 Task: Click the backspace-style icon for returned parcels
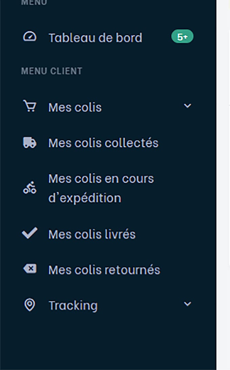30,269
